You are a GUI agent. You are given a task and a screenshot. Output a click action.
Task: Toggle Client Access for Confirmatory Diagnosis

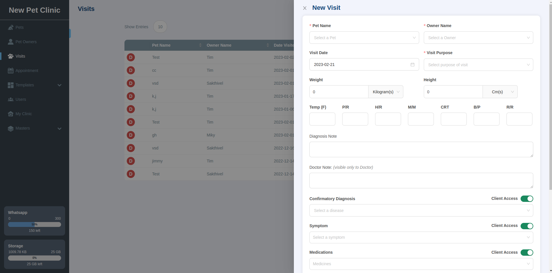[x=527, y=199]
